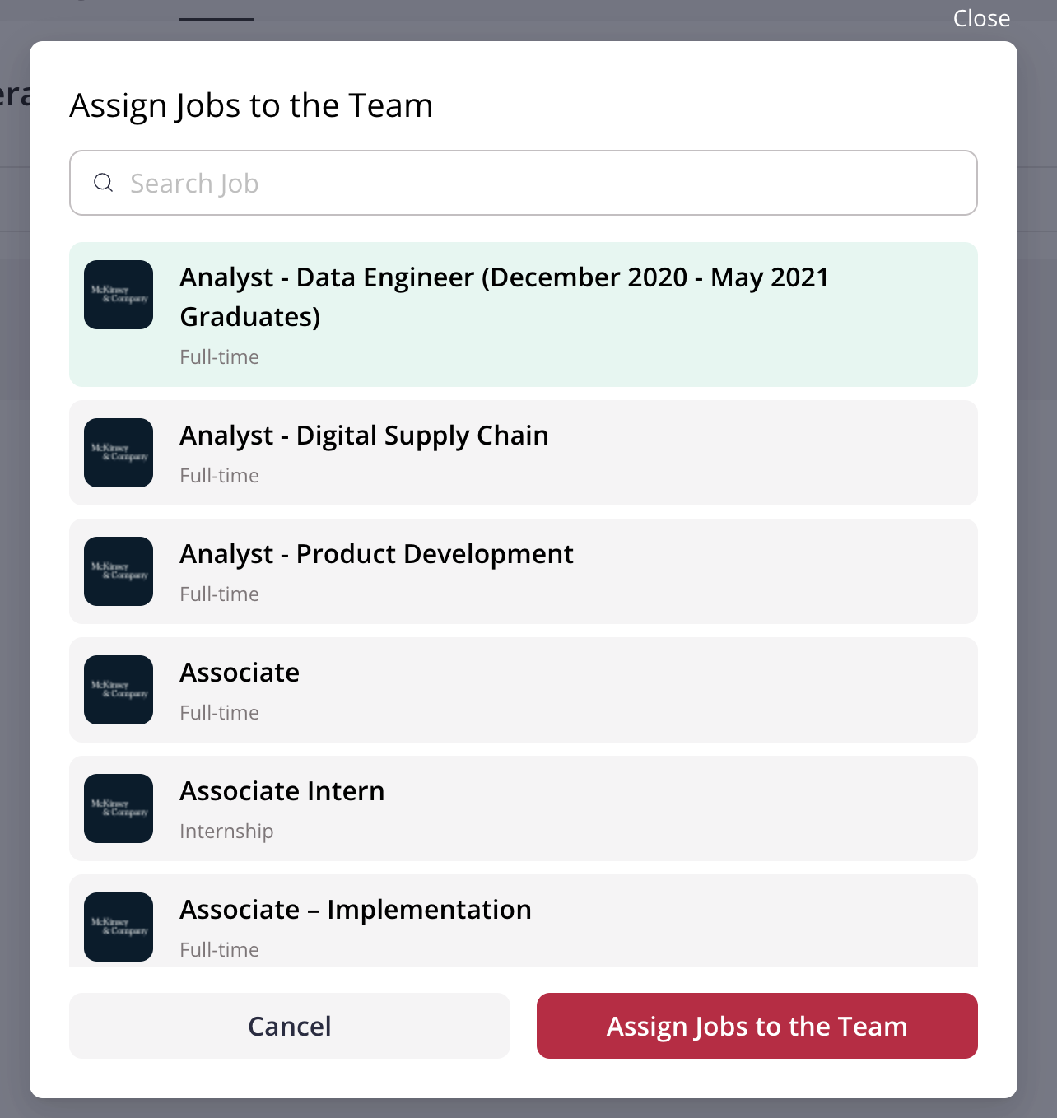Screen dimensions: 1057x1118
Task: Click the Cancel button
Action: click(290, 1026)
